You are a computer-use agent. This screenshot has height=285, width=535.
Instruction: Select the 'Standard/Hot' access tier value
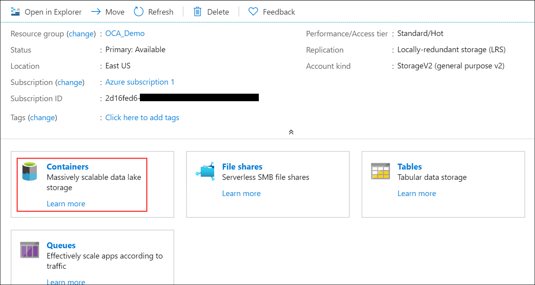[420, 34]
